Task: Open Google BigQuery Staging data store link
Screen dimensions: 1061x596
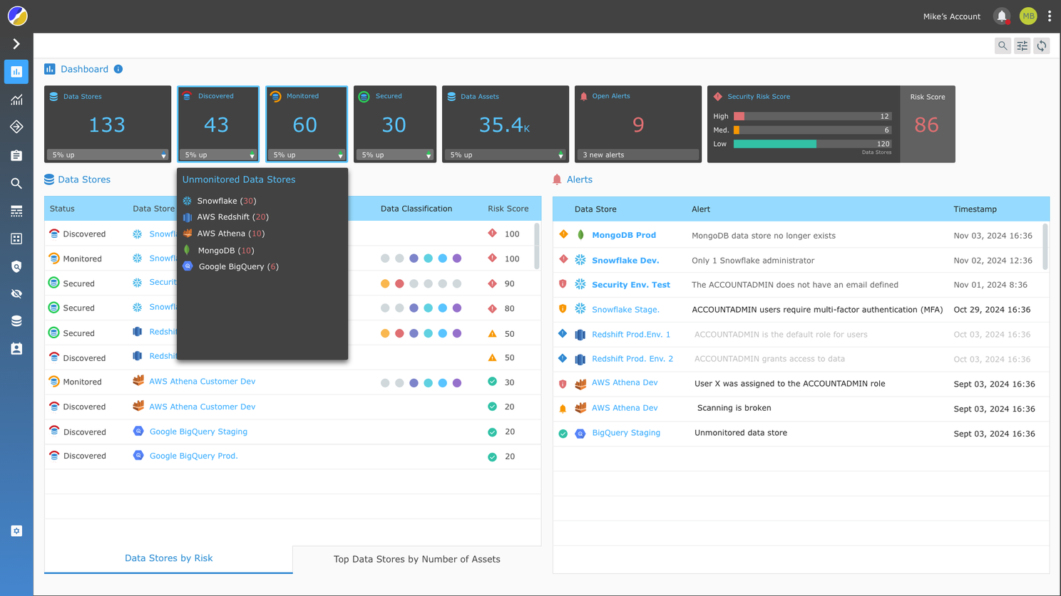Action: click(198, 432)
